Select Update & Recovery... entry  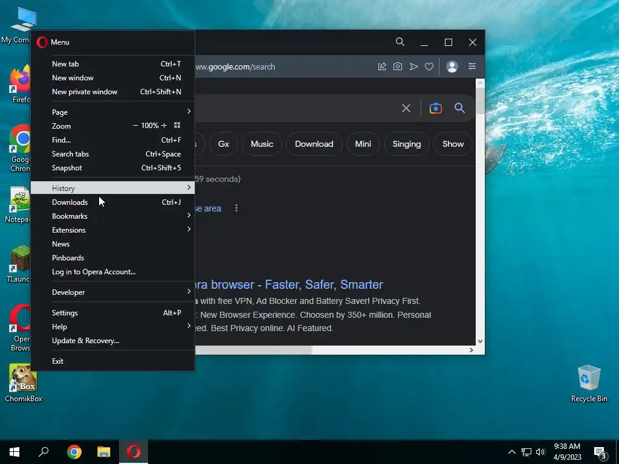pyautogui.click(x=113, y=341)
